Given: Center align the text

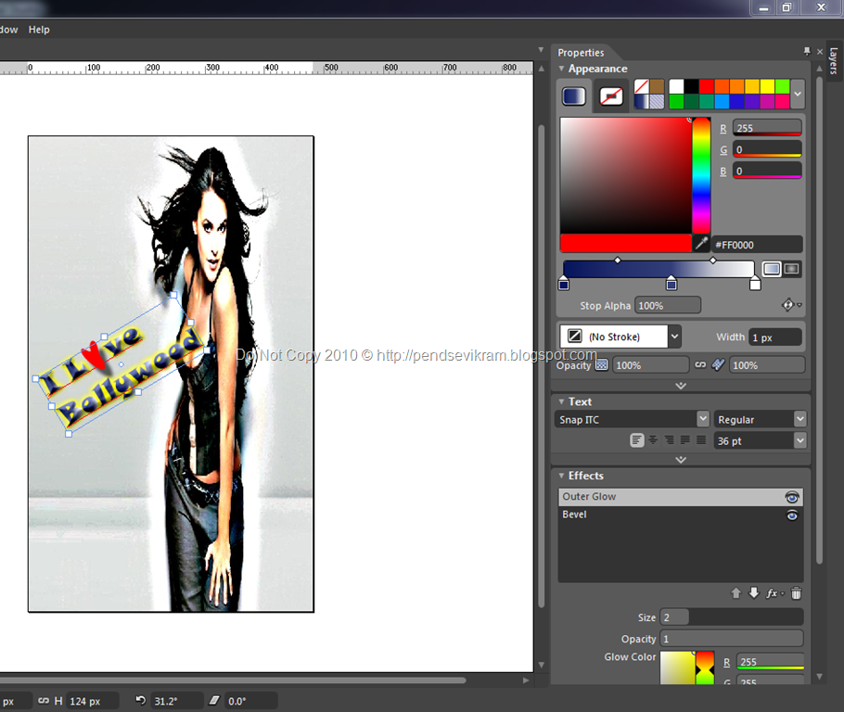Looking at the screenshot, I should tap(653, 440).
